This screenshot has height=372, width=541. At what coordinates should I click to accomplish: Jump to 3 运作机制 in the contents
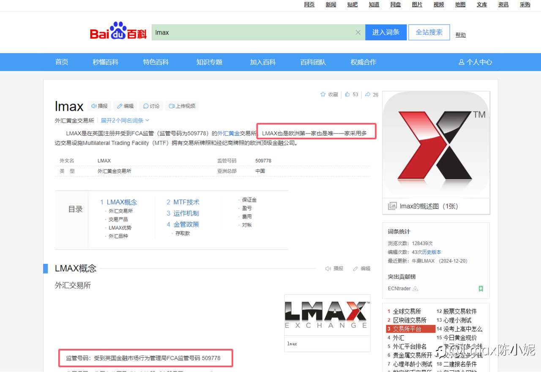point(183,213)
